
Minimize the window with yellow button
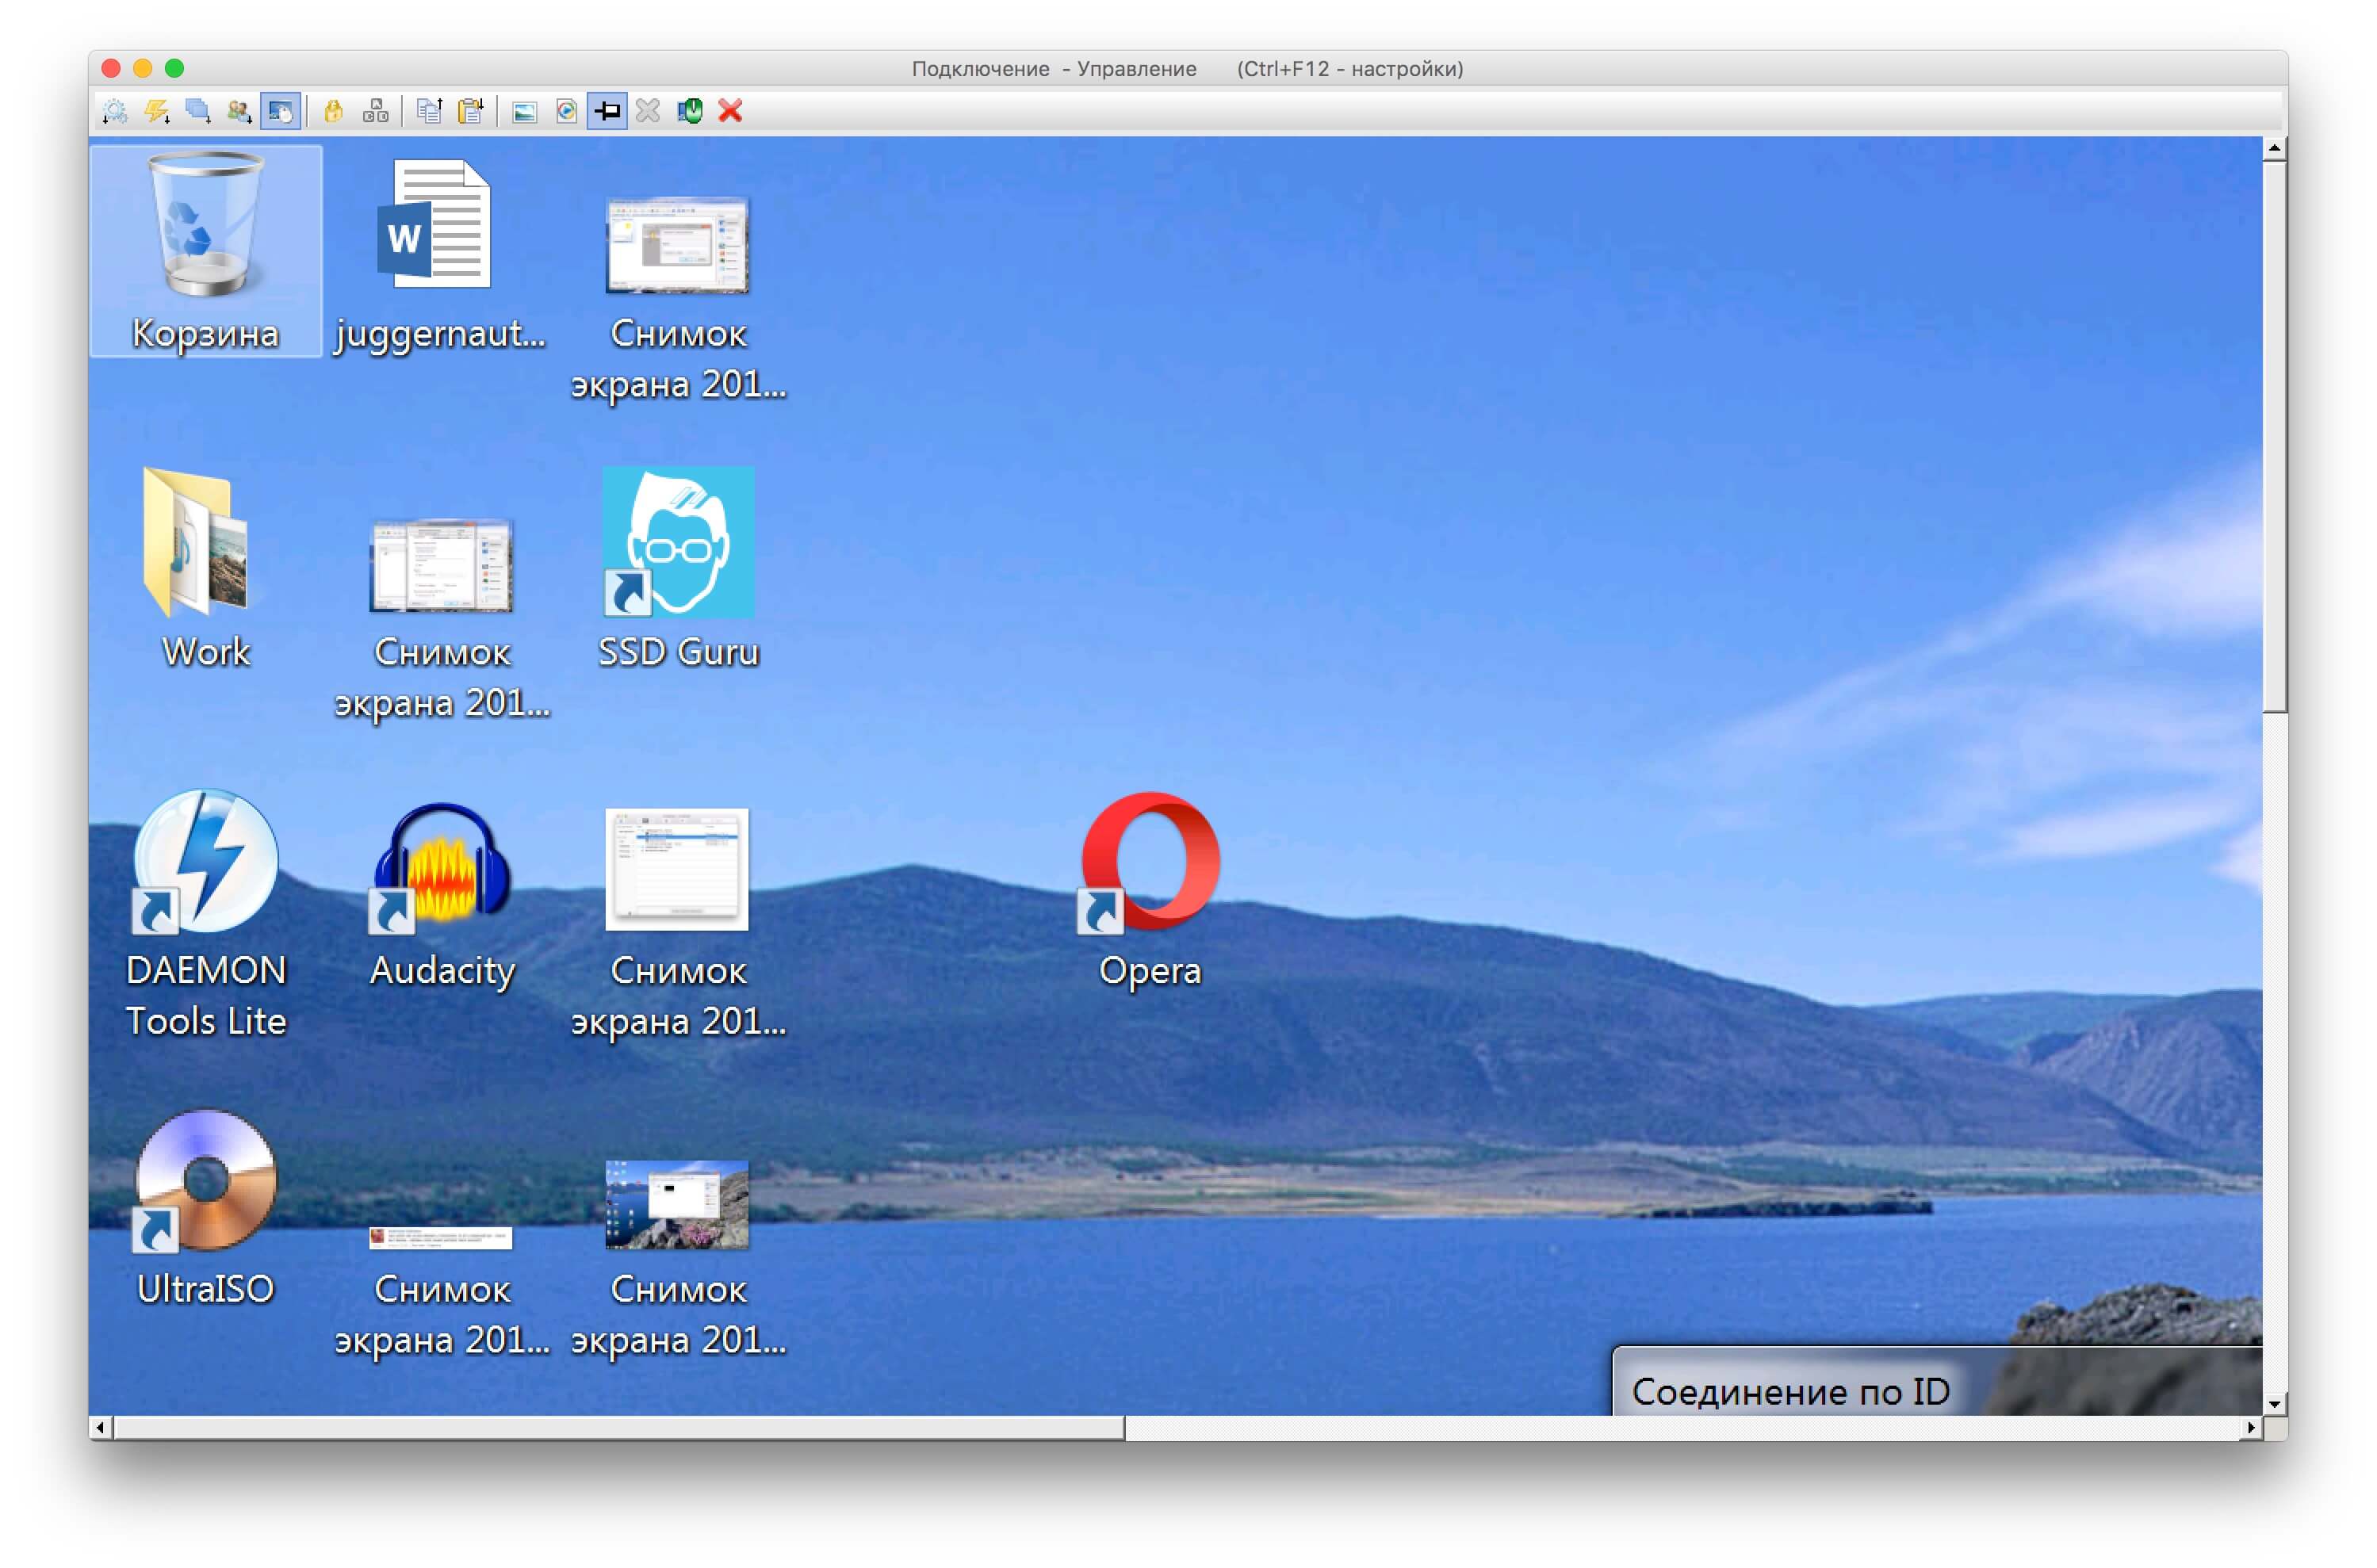tap(143, 68)
